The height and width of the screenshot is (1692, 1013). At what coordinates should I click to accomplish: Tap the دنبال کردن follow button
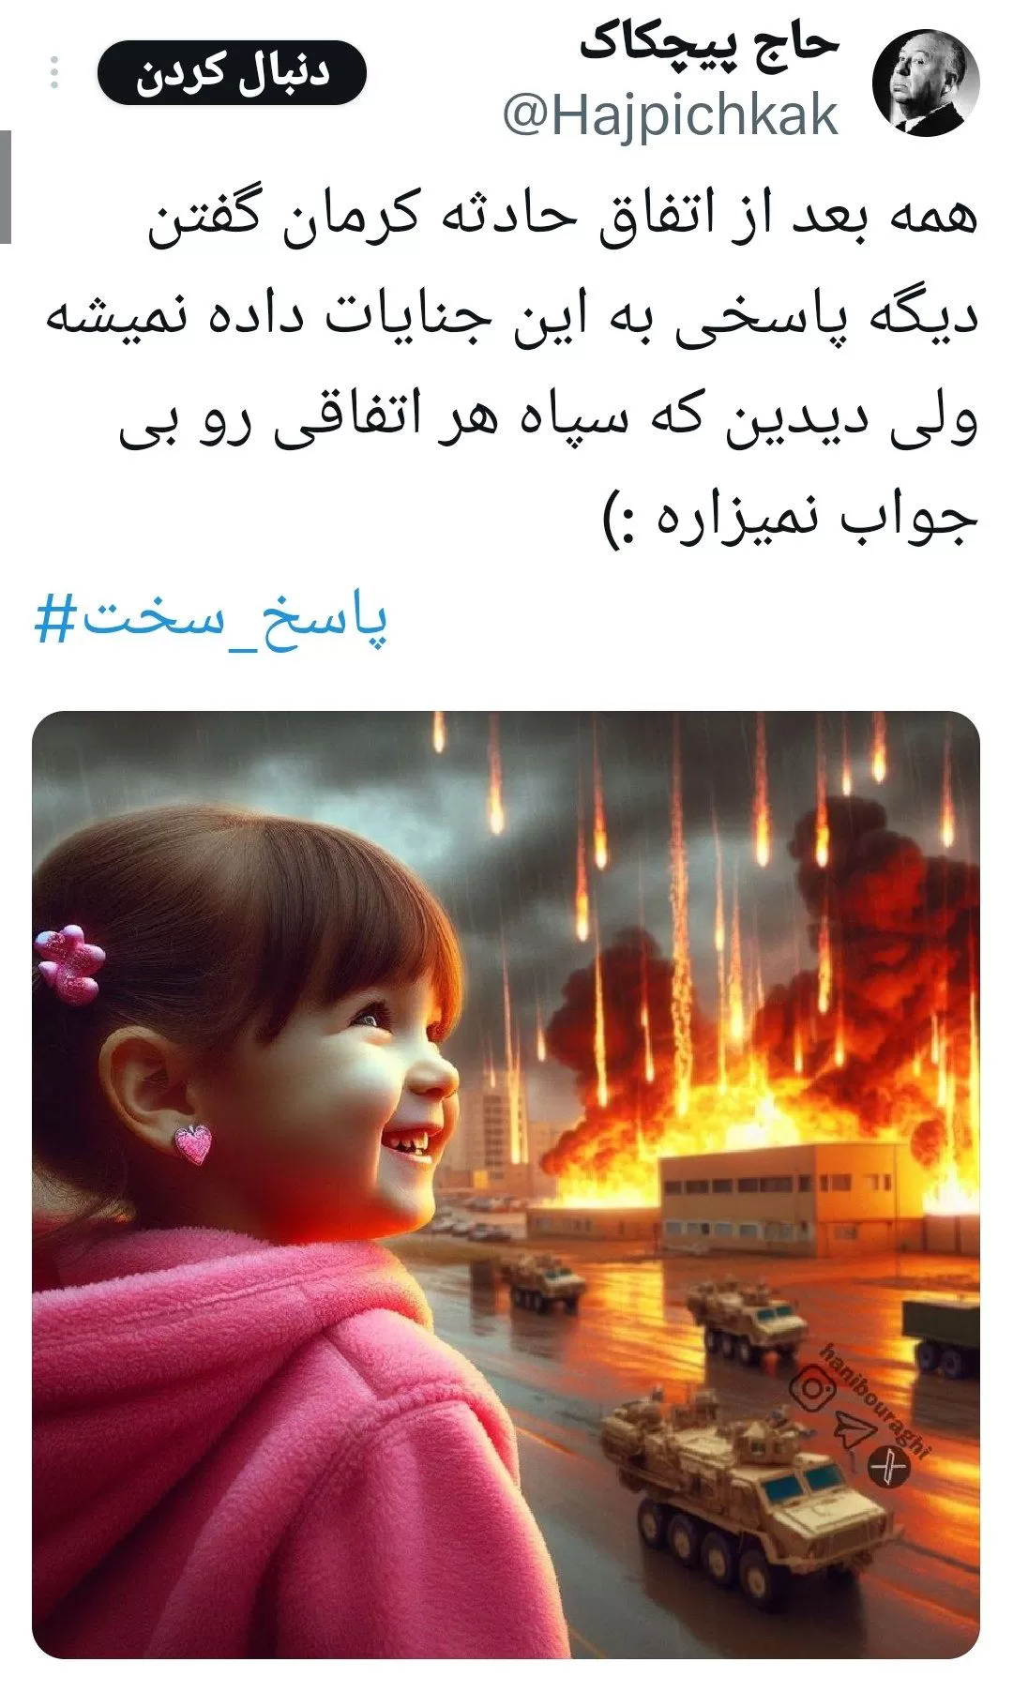[232, 72]
